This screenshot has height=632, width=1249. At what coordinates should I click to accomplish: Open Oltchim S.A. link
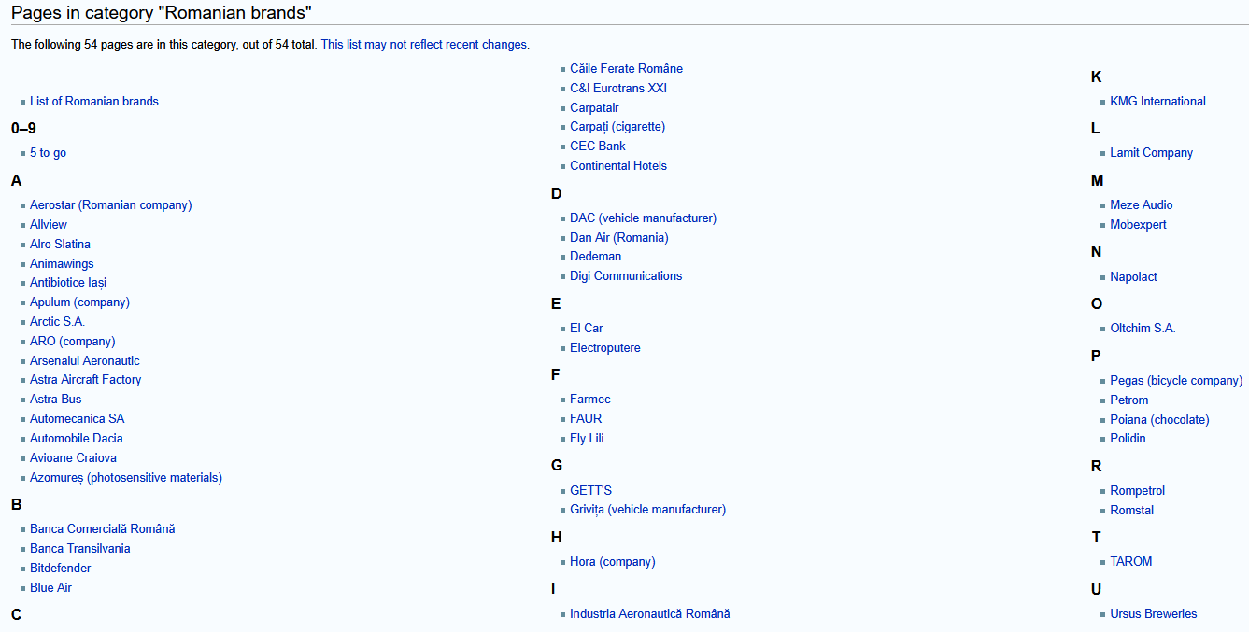(1143, 328)
